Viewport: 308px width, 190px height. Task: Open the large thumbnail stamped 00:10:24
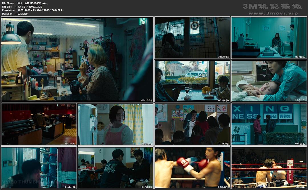click(77, 59)
